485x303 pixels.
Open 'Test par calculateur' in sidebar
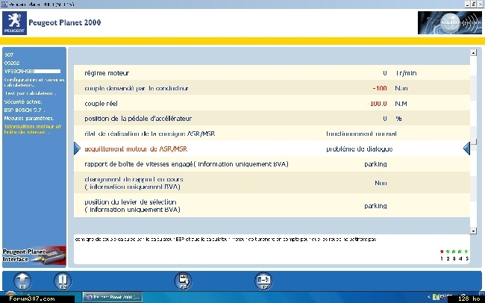click(x=30, y=93)
